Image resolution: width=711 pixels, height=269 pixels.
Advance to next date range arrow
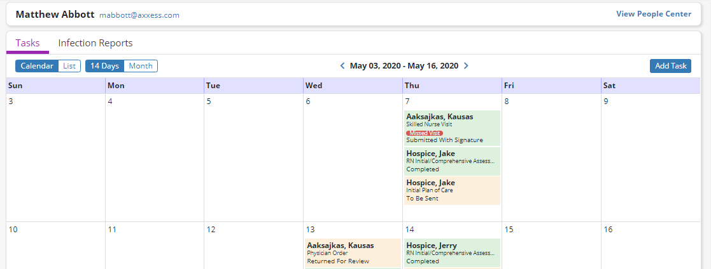pyautogui.click(x=466, y=66)
